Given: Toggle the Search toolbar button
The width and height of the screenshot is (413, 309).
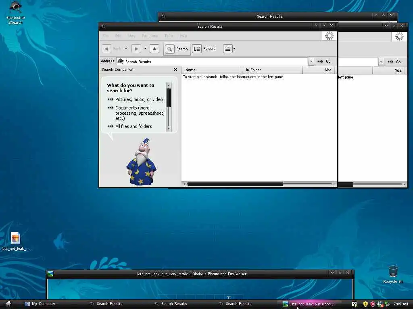Looking at the screenshot, I should point(177,49).
